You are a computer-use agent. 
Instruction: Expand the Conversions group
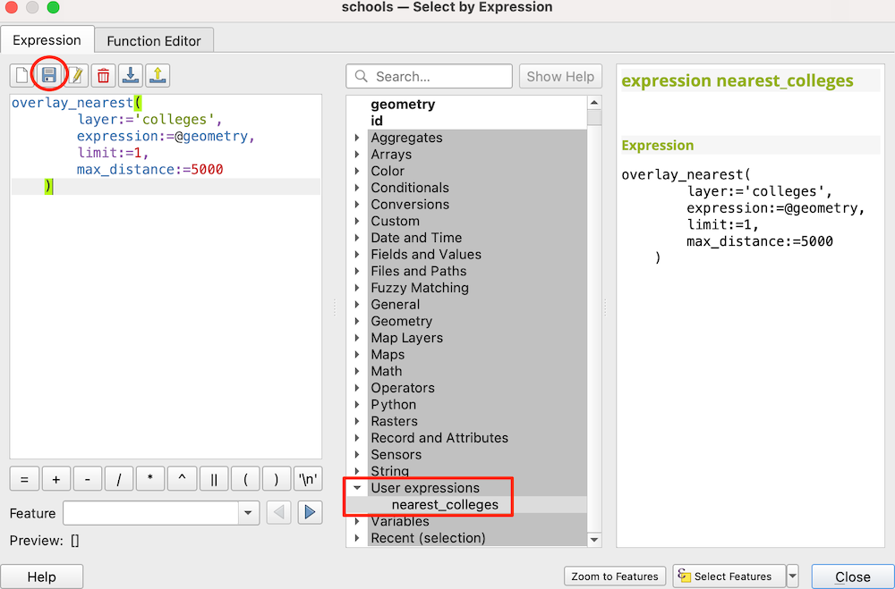click(357, 204)
